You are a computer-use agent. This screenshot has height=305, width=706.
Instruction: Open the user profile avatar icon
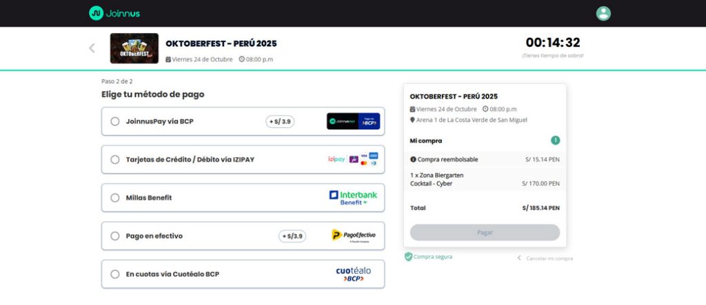pyautogui.click(x=603, y=14)
